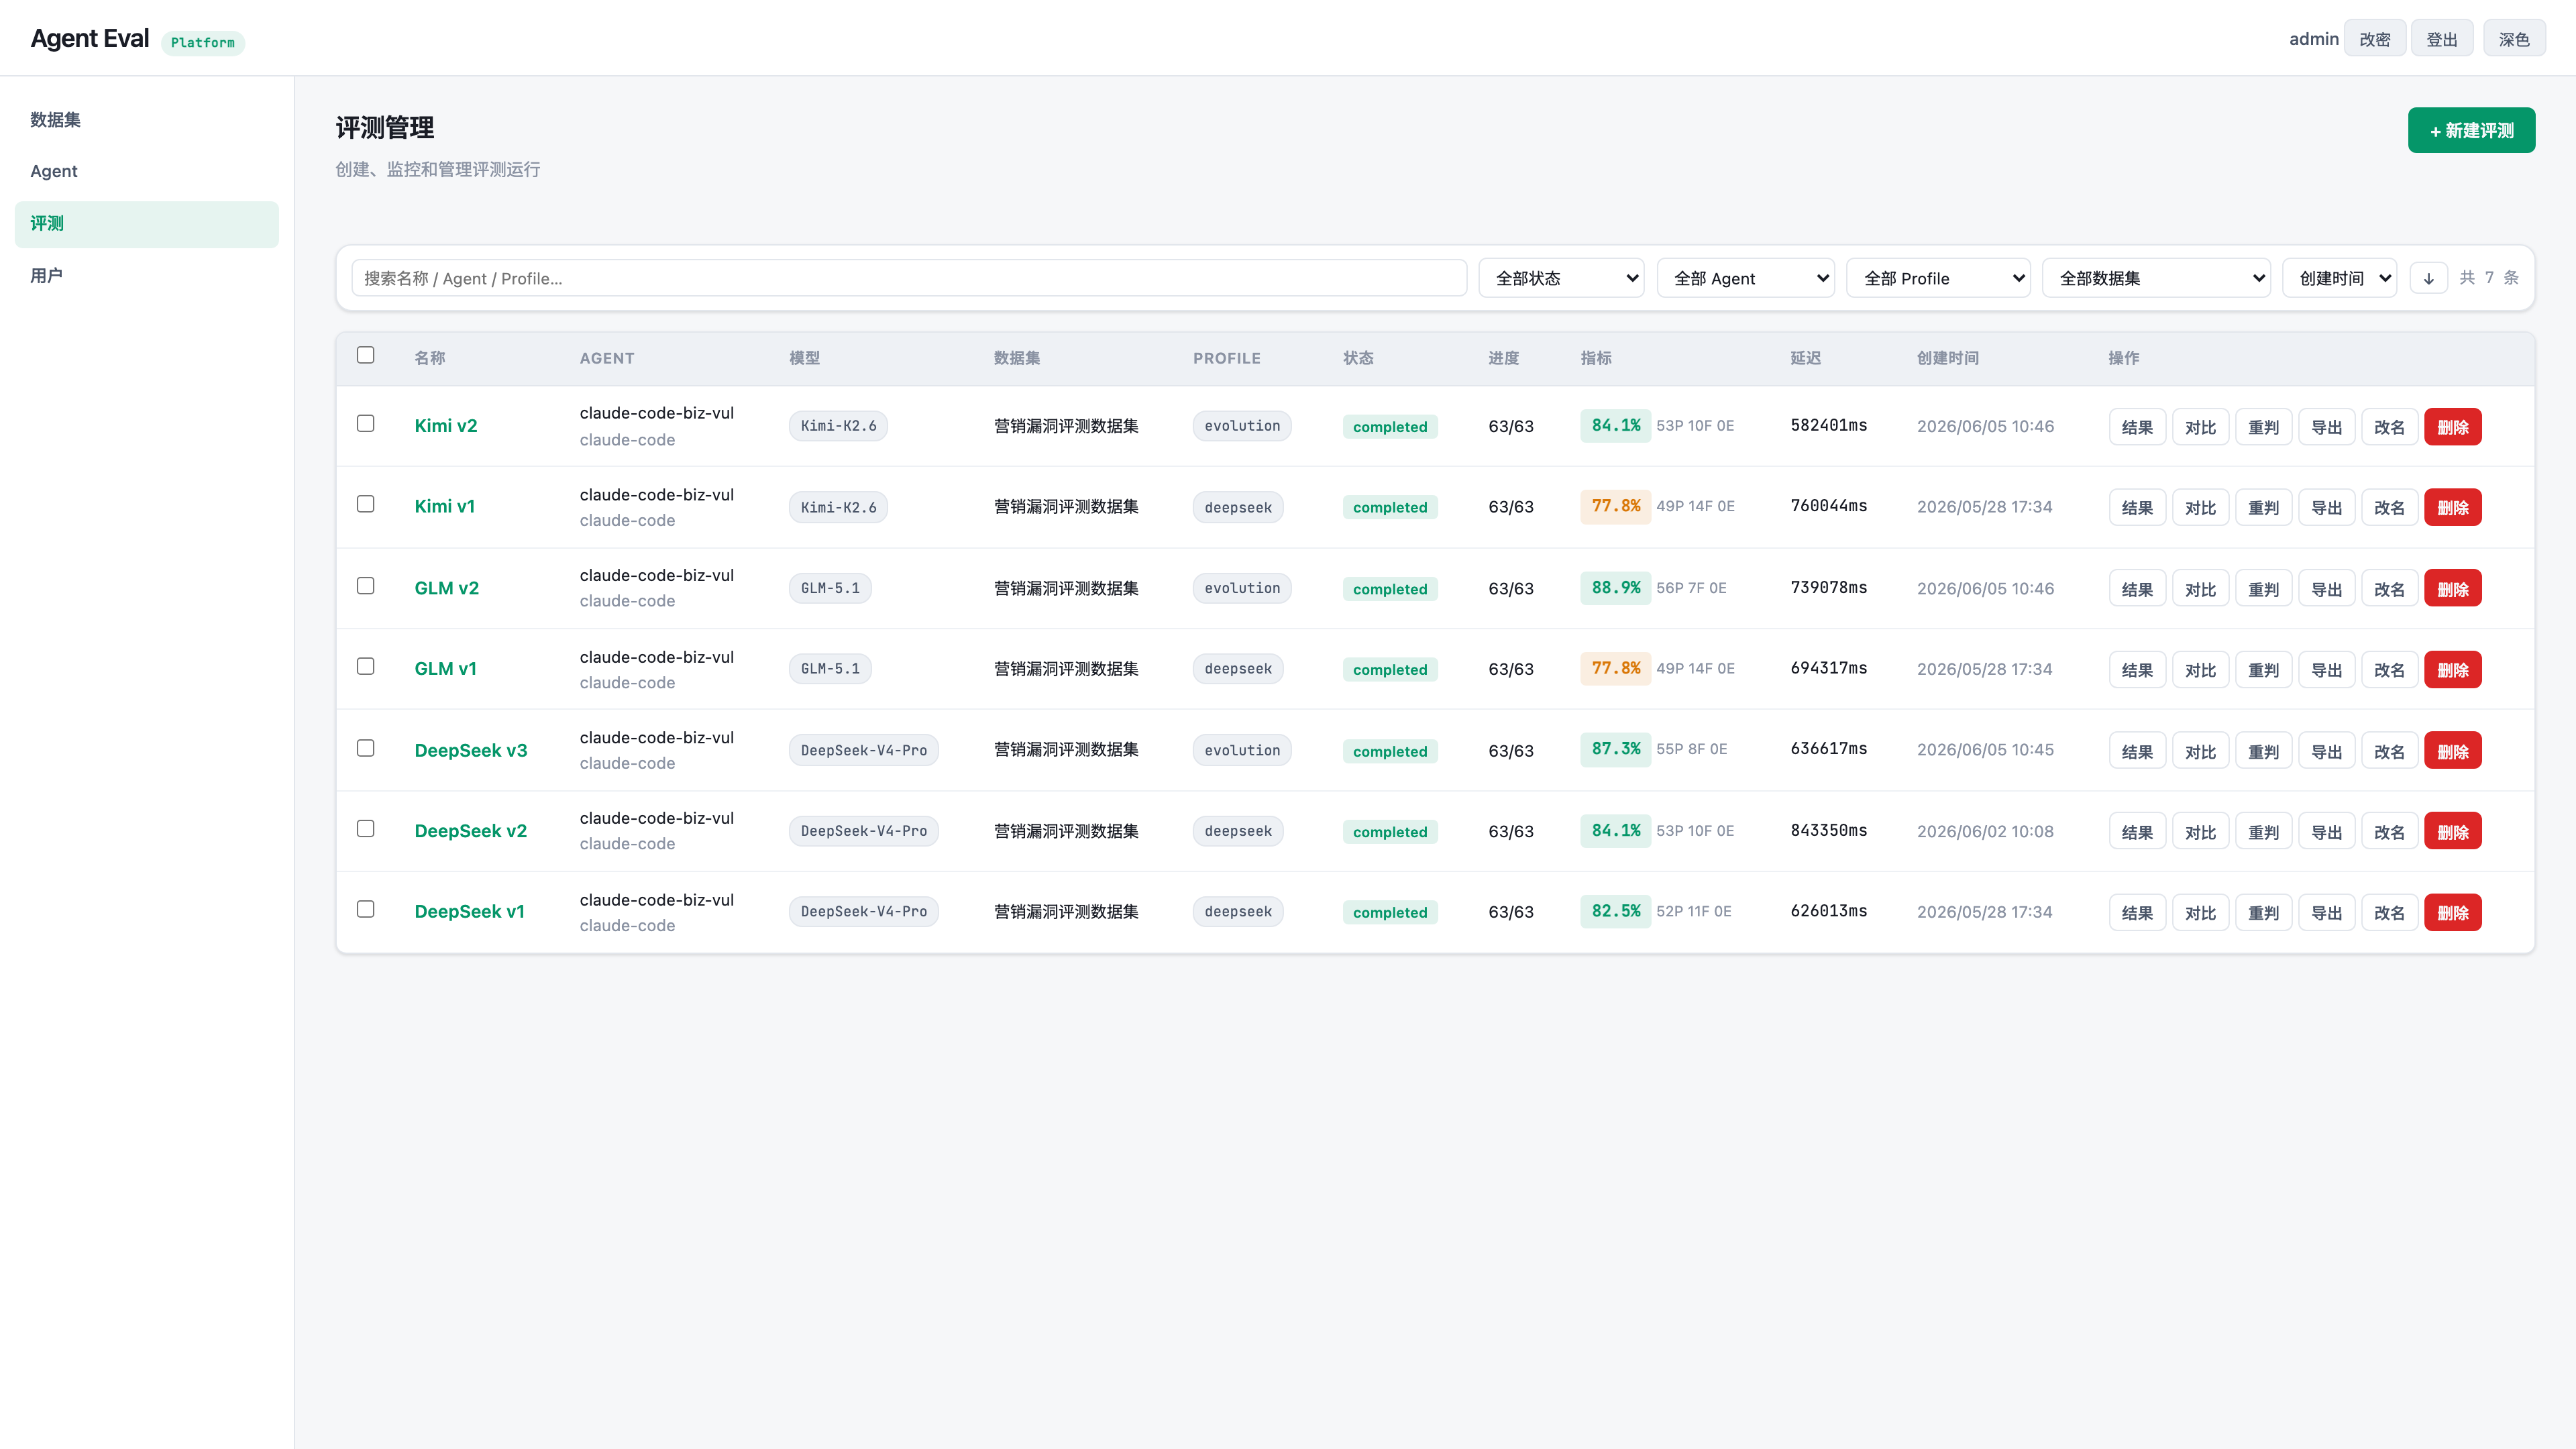Image resolution: width=2576 pixels, height=1449 pixels.
Task: Click 对比 for DeepSeek v2
Action: click(x=2201, y=832)
